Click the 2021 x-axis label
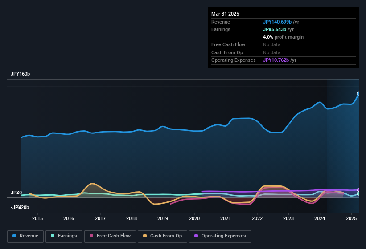The width and height of the screenshot is (366, 249). [x=226, y=218]
